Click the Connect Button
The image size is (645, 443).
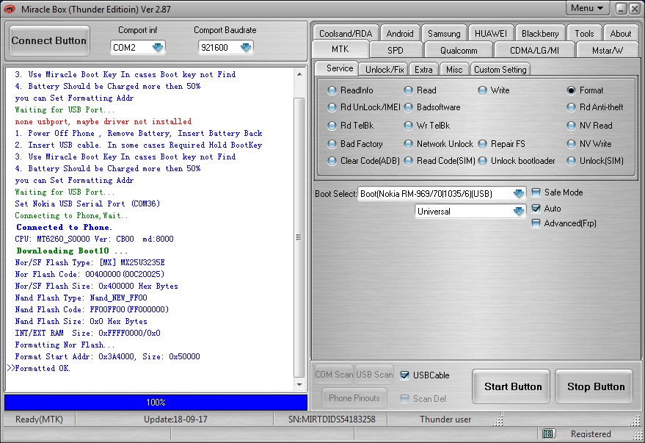click(x=49, y=40)
